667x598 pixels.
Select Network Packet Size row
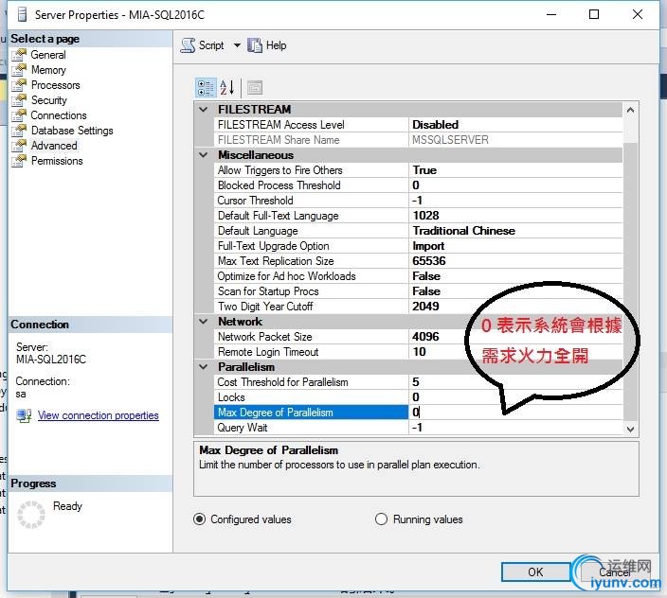418,337
